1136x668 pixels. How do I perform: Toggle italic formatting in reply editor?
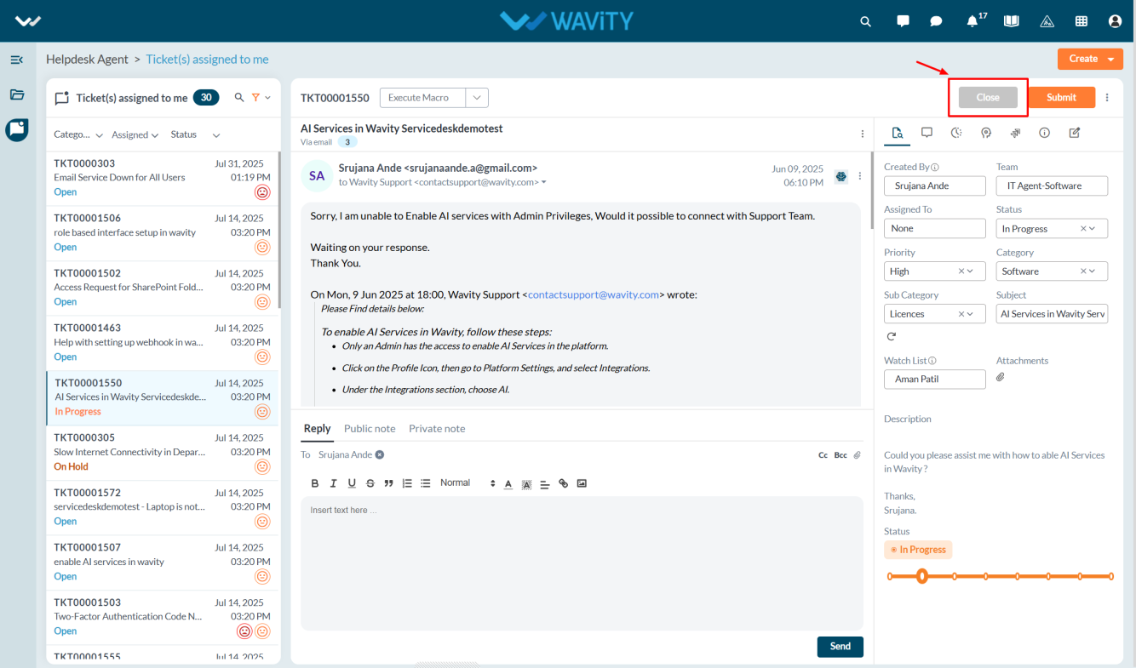tap(333, 483)
